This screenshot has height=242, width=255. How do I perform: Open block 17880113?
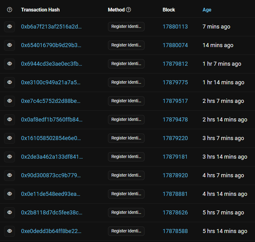click(175, 27)
